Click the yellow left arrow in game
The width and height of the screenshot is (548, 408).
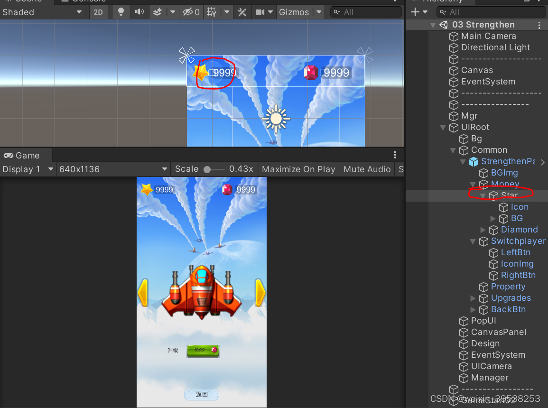[x=143, y=293]
